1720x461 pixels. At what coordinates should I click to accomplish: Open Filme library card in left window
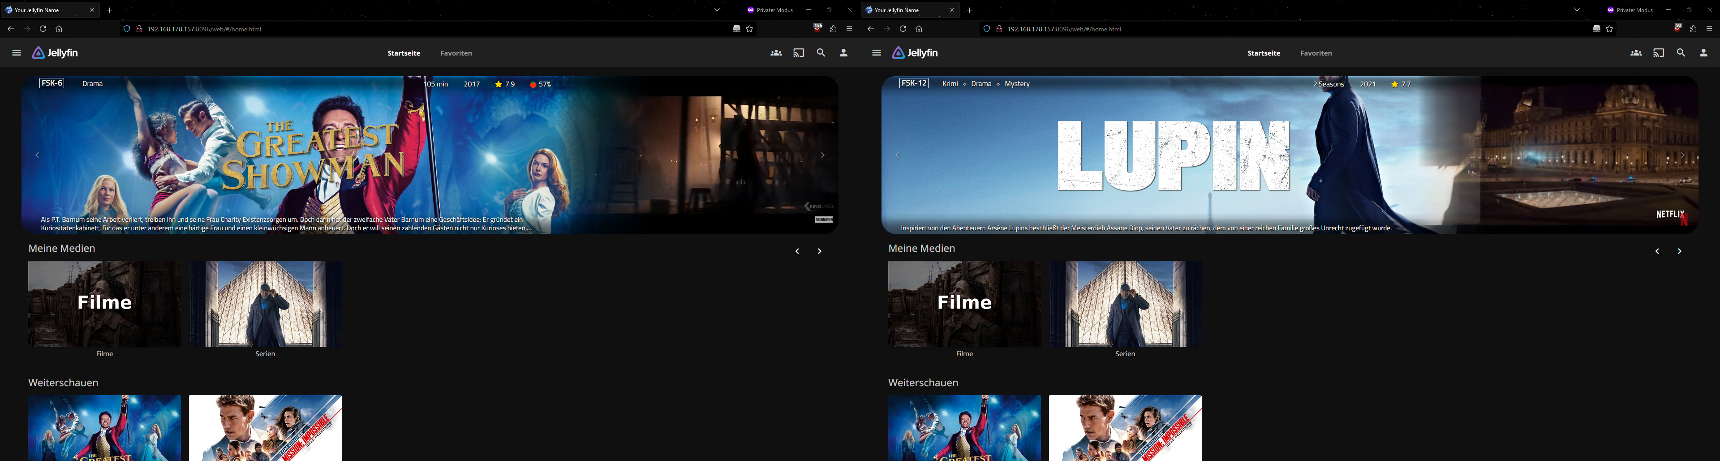coord(104,304)
